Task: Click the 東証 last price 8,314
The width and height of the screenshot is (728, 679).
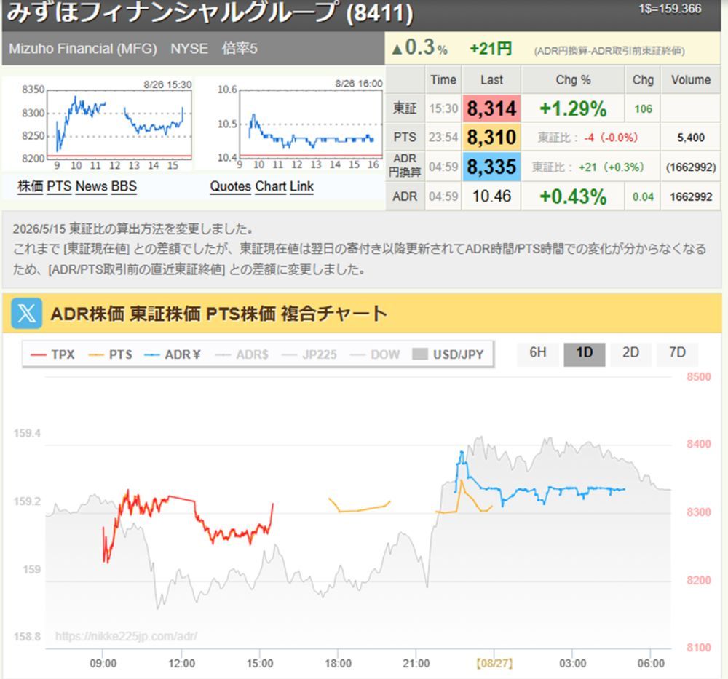Action: click(x=491, y=108)
